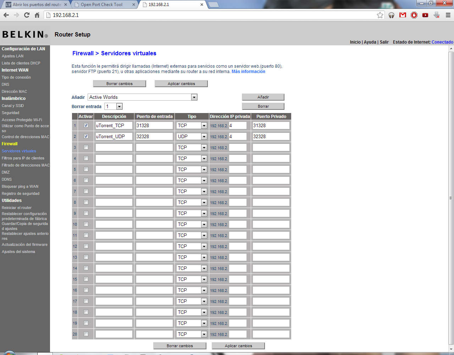Click Puerto Privado field with 32328
454x355 pixels.
[271, 136]
